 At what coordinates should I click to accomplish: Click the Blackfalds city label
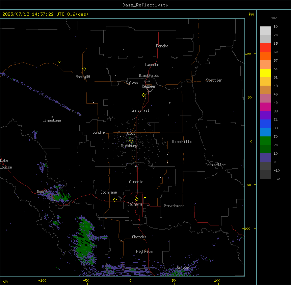pos(149,75)
